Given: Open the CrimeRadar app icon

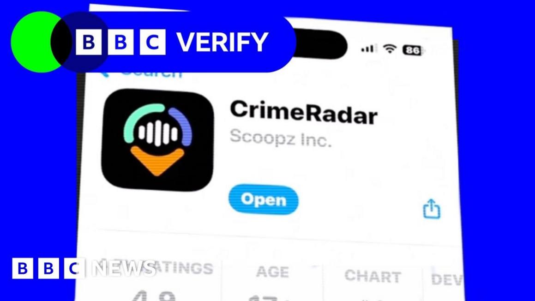Looking at the screenshot, I should coord(157,140).
